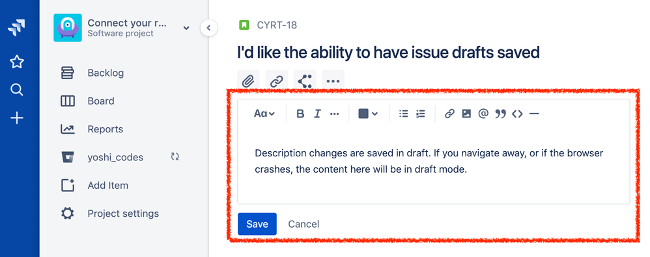Insert a bullet list
Viewport: 650px width, 257px height.
coord(403,114)
